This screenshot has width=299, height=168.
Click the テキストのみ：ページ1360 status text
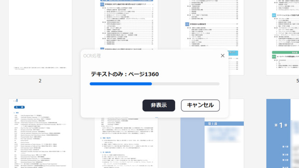125,74
